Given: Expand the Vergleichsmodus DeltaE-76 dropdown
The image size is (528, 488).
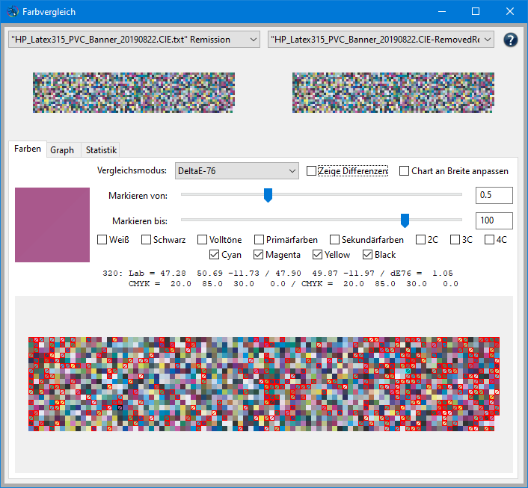Looking at the screenshot, I should point(237,171).
